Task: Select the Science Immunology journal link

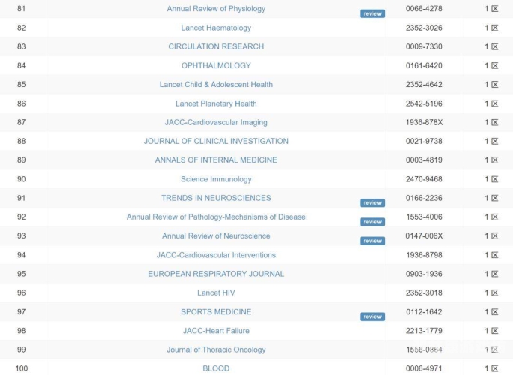Action: tap(216, 179)
